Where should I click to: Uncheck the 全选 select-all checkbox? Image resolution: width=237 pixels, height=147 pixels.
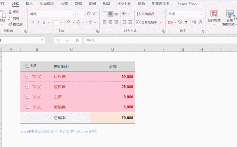coord(27,66)
